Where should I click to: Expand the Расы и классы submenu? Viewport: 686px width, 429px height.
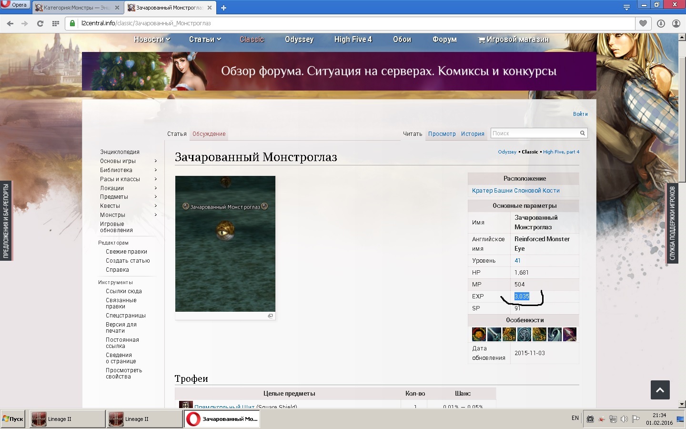coord(156,179)
